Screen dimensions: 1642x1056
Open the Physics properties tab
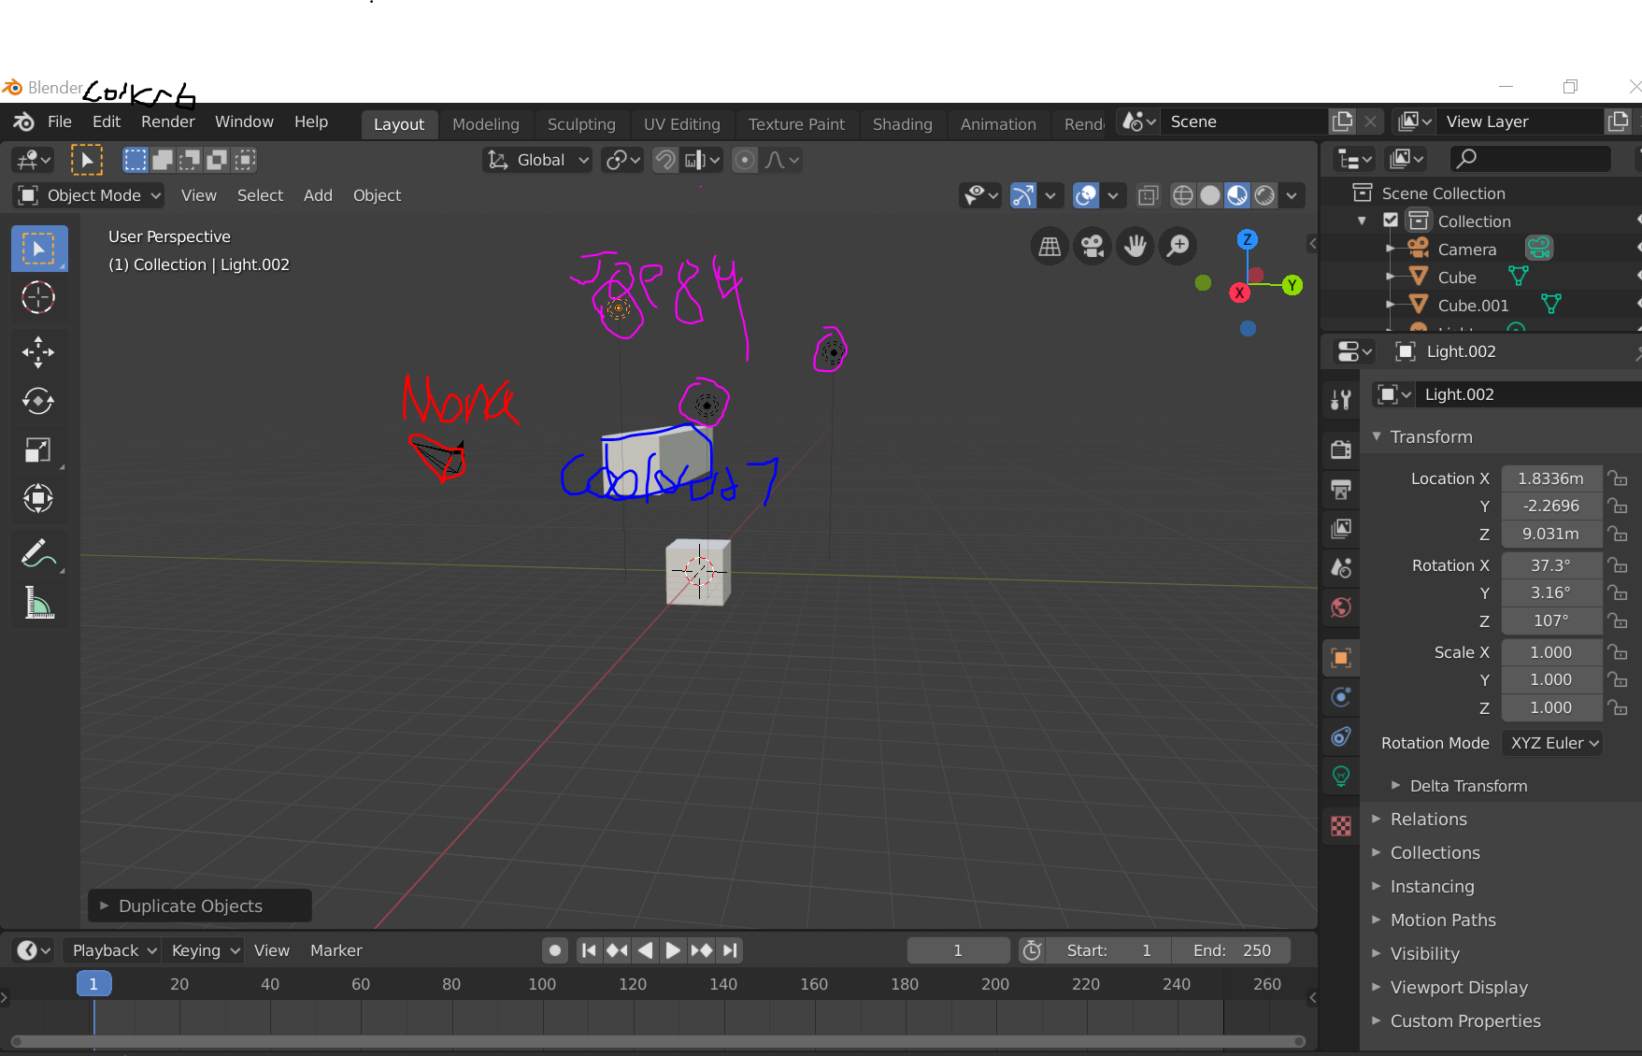1341,696
